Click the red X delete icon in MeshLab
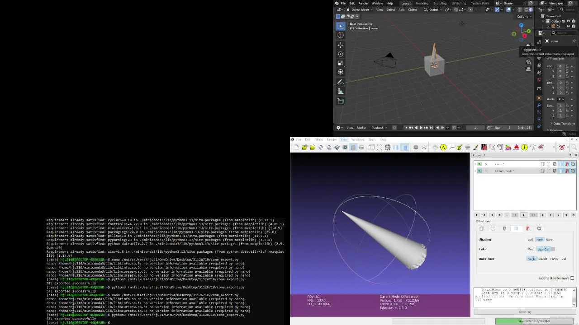The image size is (579, 325). tap(562, 147)
